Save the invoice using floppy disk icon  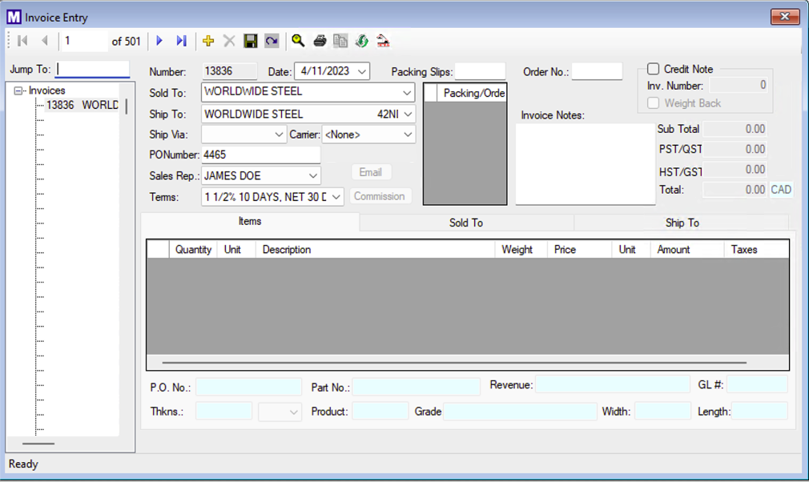click(x=251, y=41)
